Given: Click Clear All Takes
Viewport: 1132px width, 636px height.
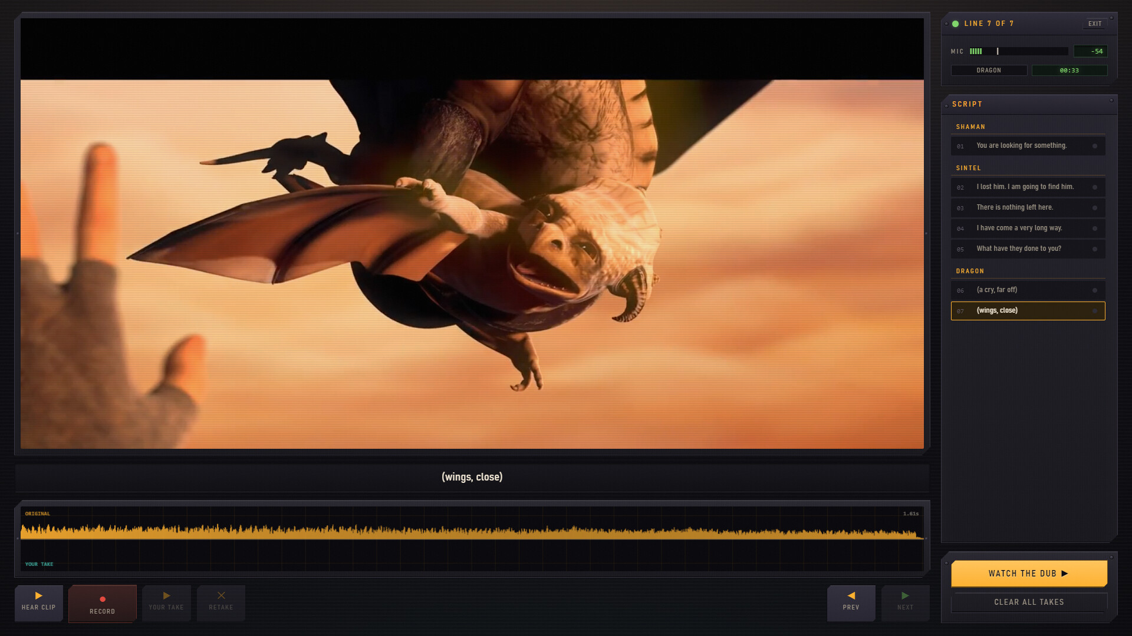Looking at the screenshot, I should pyautogui.click(x=1029, y=602).
